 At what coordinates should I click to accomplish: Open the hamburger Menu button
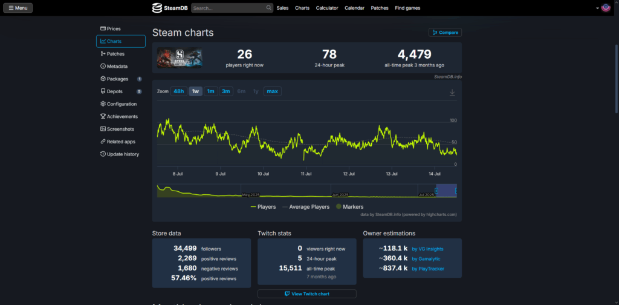[18, 8]
